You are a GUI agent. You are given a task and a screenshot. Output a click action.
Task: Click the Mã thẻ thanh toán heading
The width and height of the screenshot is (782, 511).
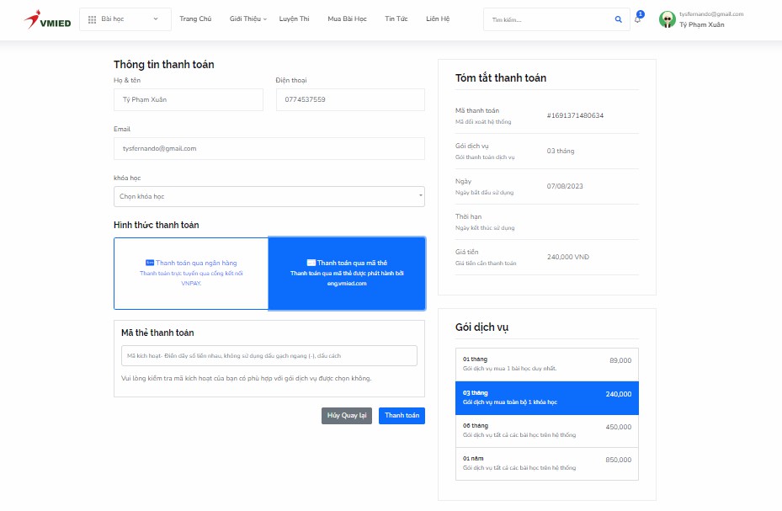coord(157,333)
